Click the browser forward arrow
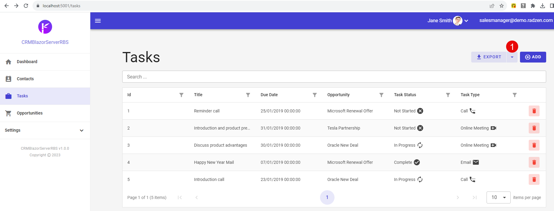The image size is (554, 211). tap(16, 6)
